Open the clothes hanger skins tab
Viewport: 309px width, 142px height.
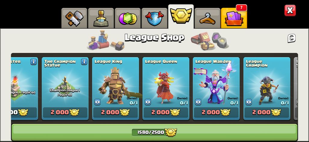(x=207, y=18)
